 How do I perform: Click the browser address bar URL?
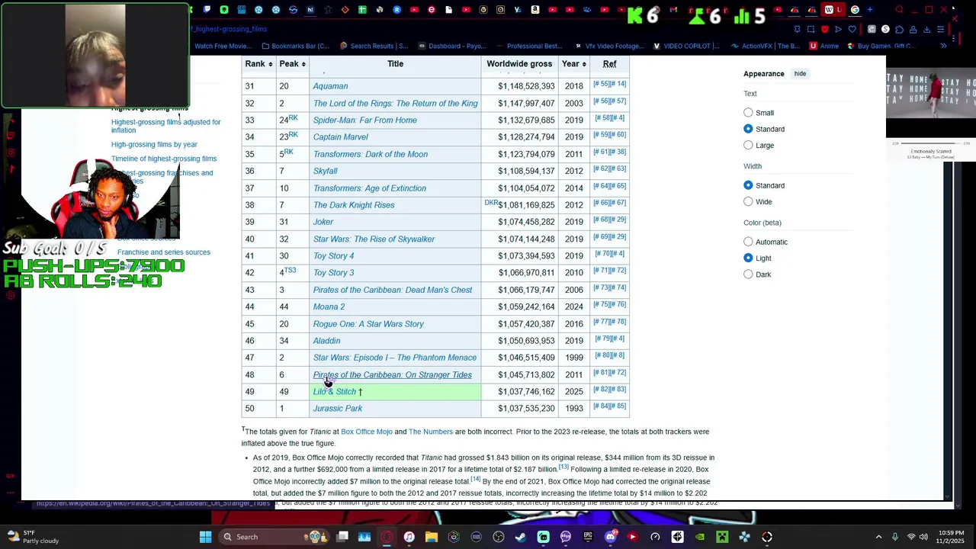[x=229, y=29]
